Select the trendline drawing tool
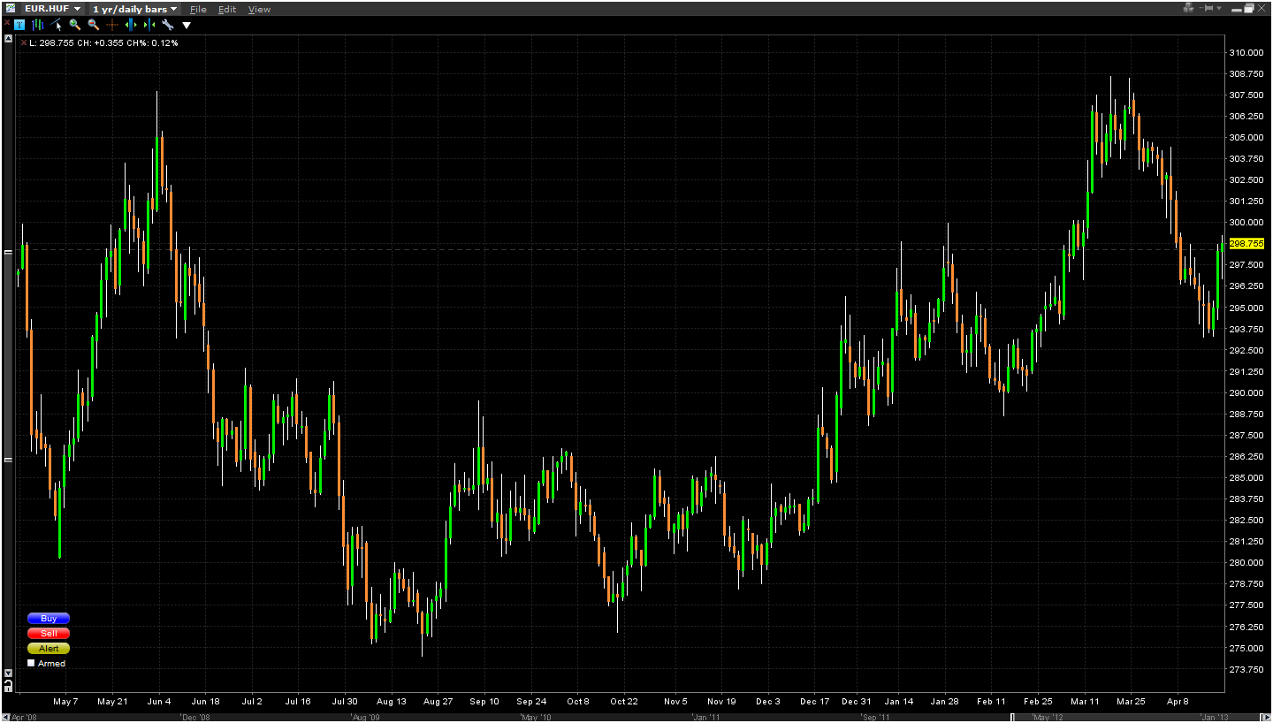 [57, 25]
